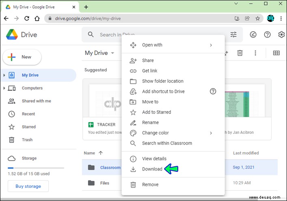
Task: Click the Classroom folder icon
Action: pos(91,167)
